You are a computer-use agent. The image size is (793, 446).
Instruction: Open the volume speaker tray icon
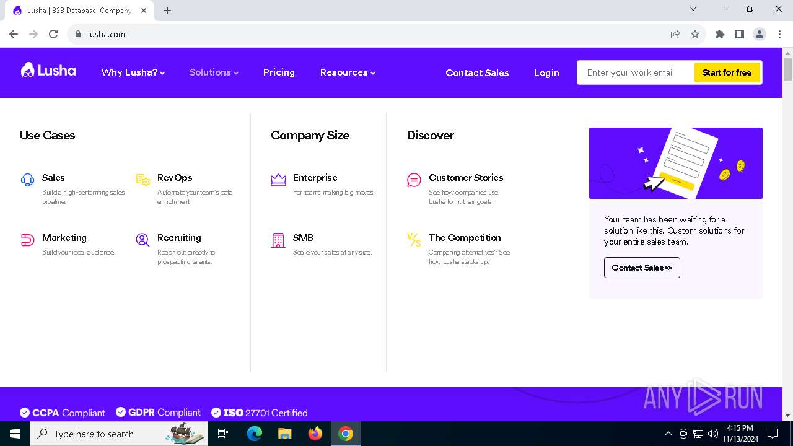713,434
